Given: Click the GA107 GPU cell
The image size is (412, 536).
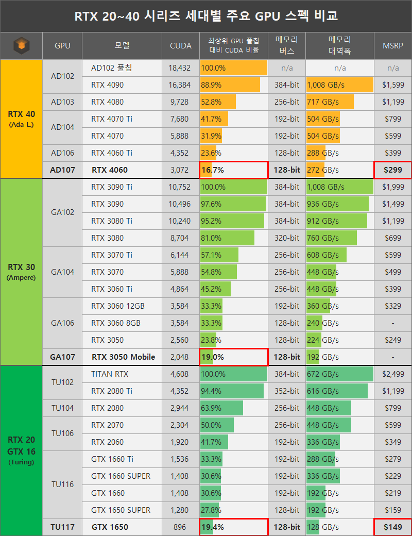Looking at the screenshot, I should coord(62,357).
